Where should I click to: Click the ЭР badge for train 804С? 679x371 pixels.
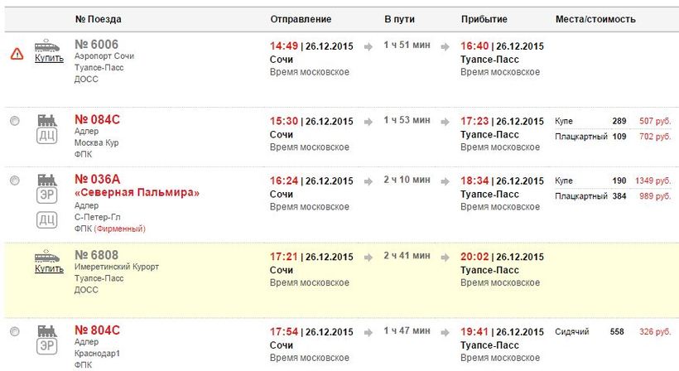(48, 348)
